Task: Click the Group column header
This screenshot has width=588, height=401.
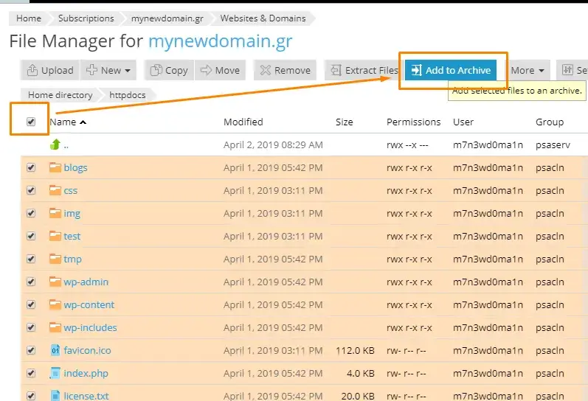Action: coord(550,122)
